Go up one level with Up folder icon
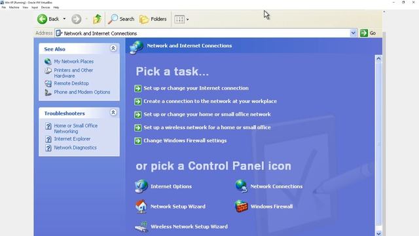Screen dimensions: 419x236 pos(97,19)
